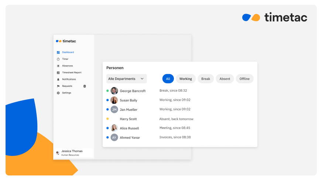Select the Jan Mueller name
Viewport: 322px width, 181px height.
(129, 110)
